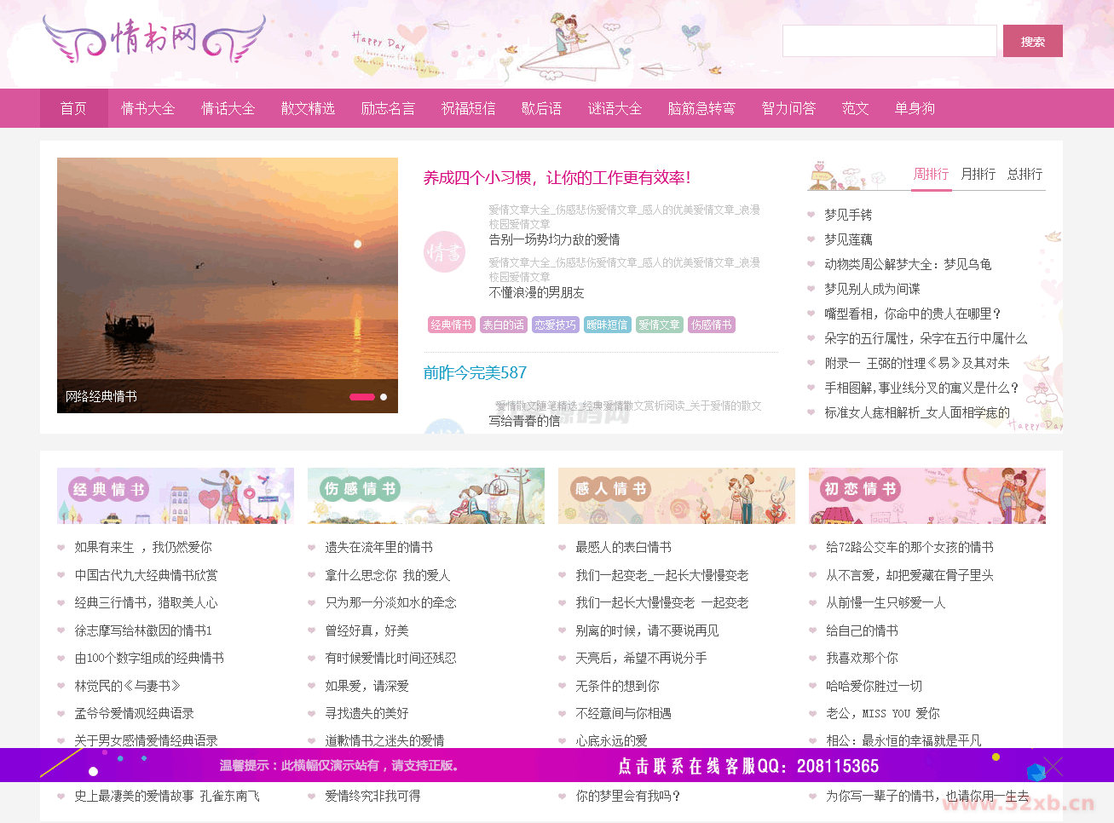Open 情书大全 in the navigation bar
Image resolution: width=1114 pixels, height=823 pixels.
tap(147, 108)
